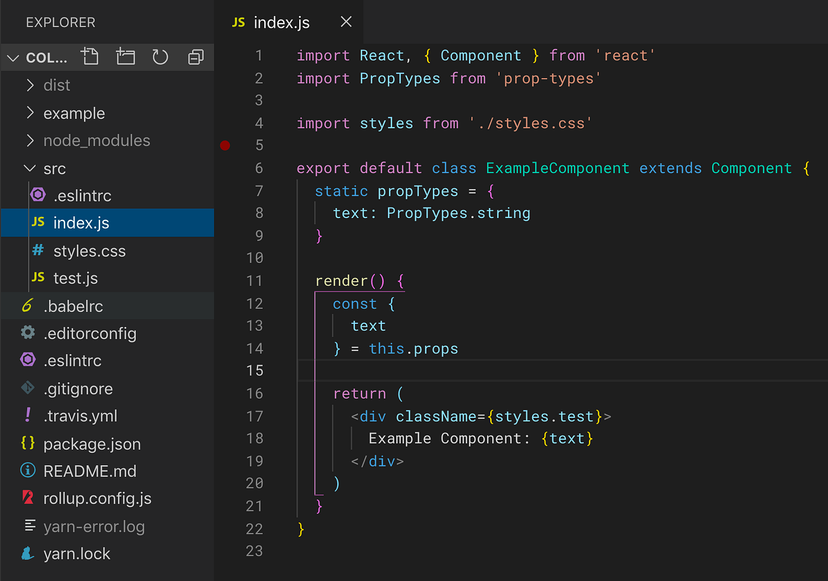Click the New Folder icon in Explorer
This screenshot has width=828, height=581.
point(125,56)
